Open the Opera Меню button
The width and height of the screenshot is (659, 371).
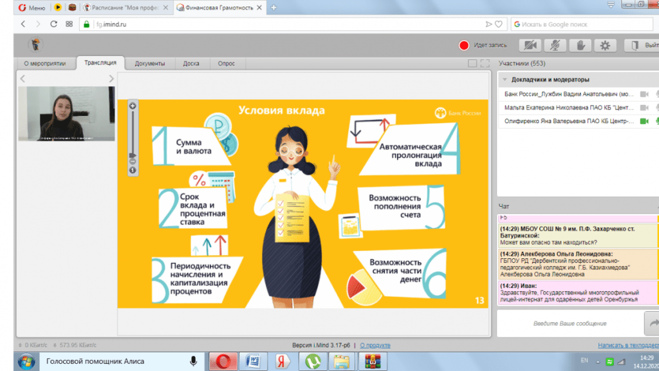pos(32,8)
